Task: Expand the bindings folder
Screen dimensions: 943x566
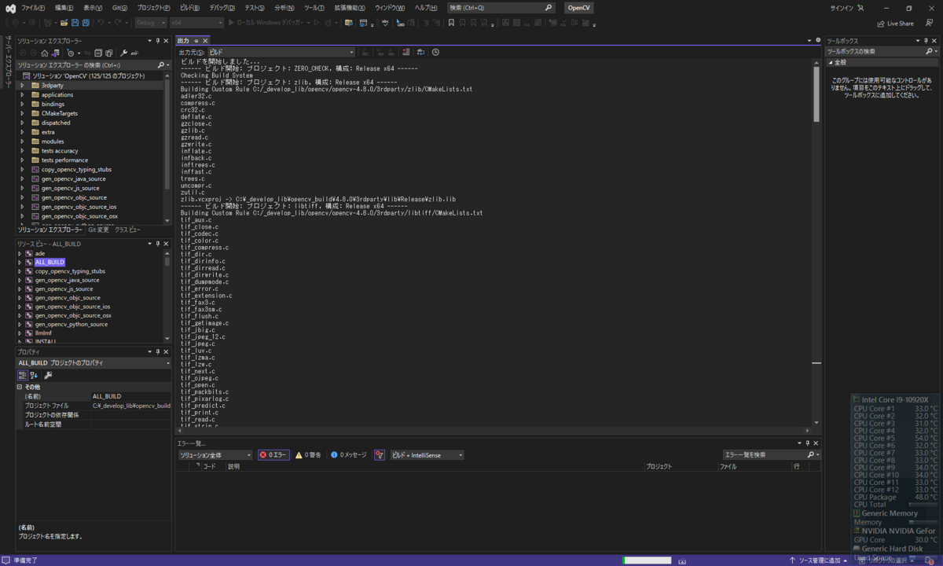Action: pos(23,104)
